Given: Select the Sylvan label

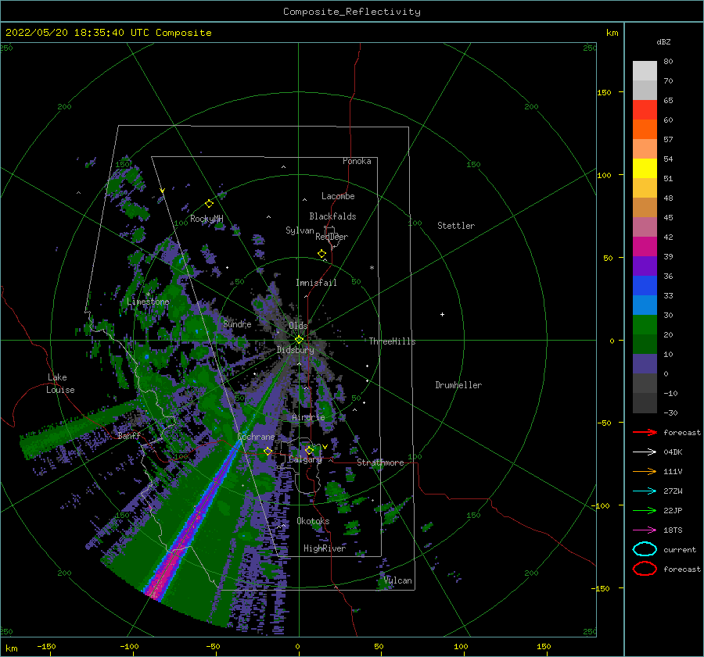Looking at the screenshot, I should 300,230.
